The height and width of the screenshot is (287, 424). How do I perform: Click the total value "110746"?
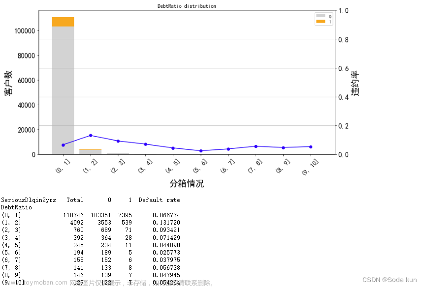click(x=73, y=215)
